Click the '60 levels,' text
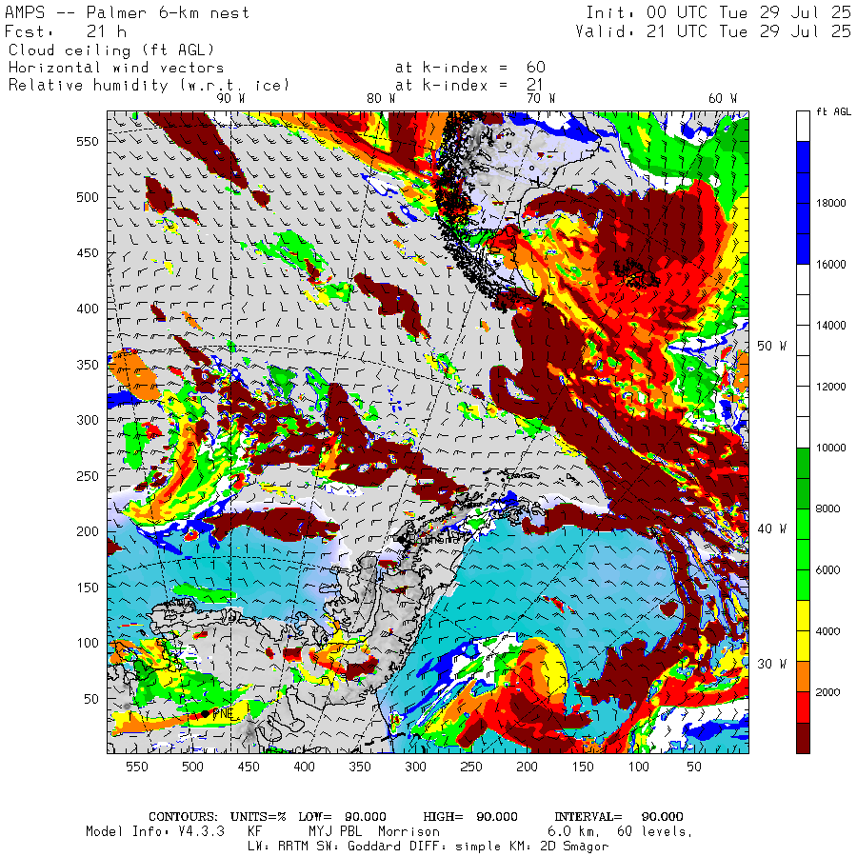Viewport: 857px width, 857px height. coord(655,832)
